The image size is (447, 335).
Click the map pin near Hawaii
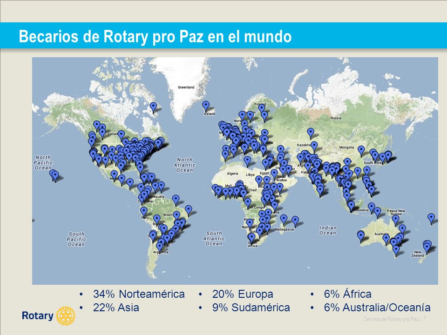[x=54, y=175]
